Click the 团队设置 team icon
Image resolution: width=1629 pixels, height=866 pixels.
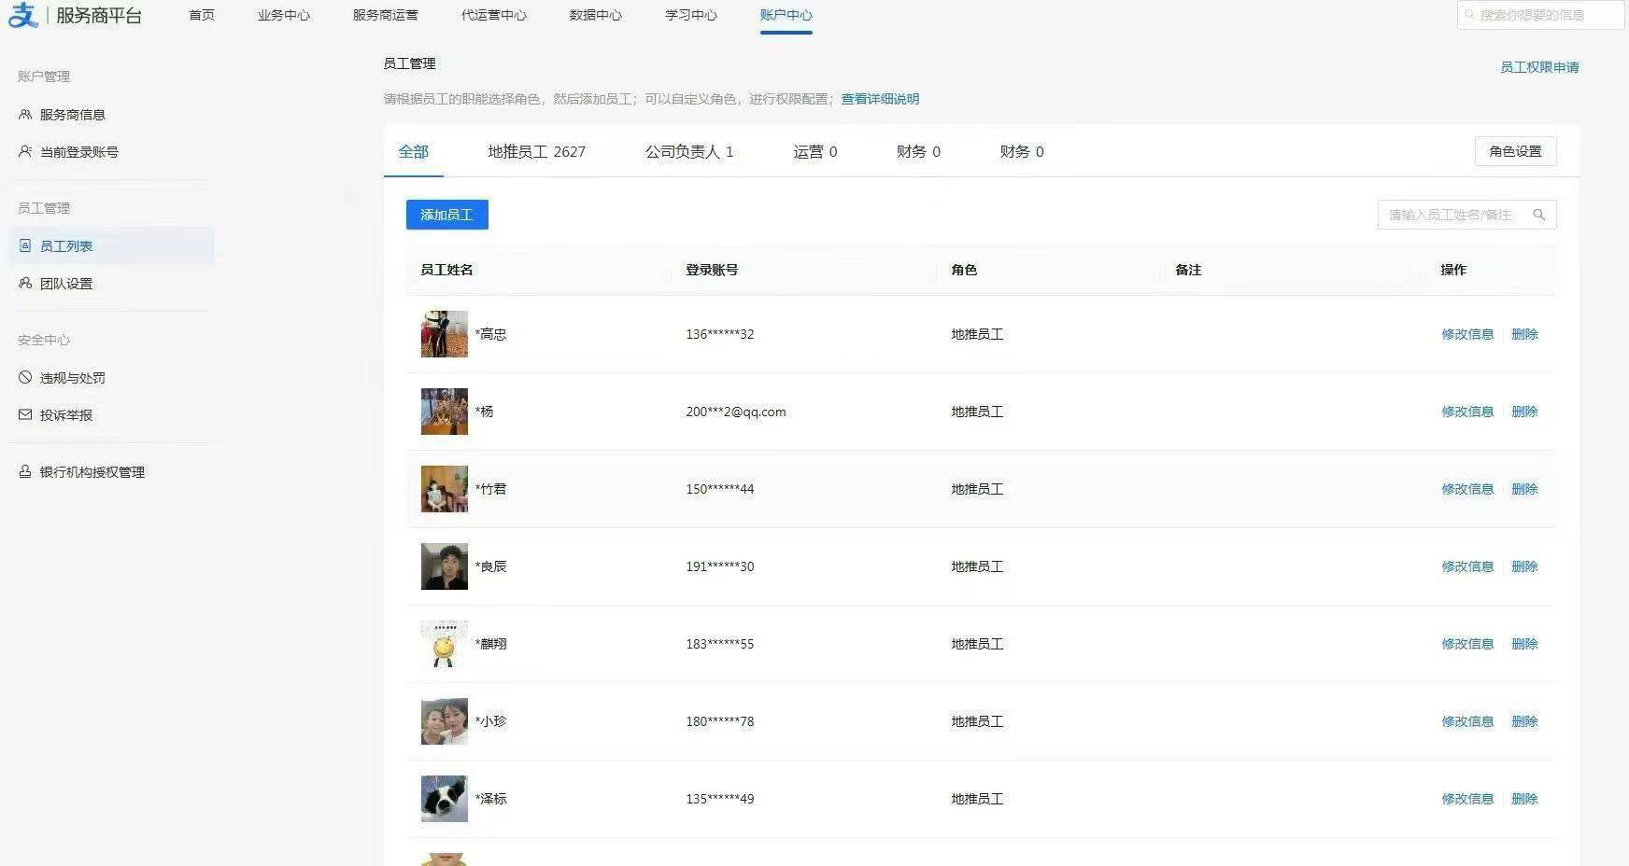24,283
